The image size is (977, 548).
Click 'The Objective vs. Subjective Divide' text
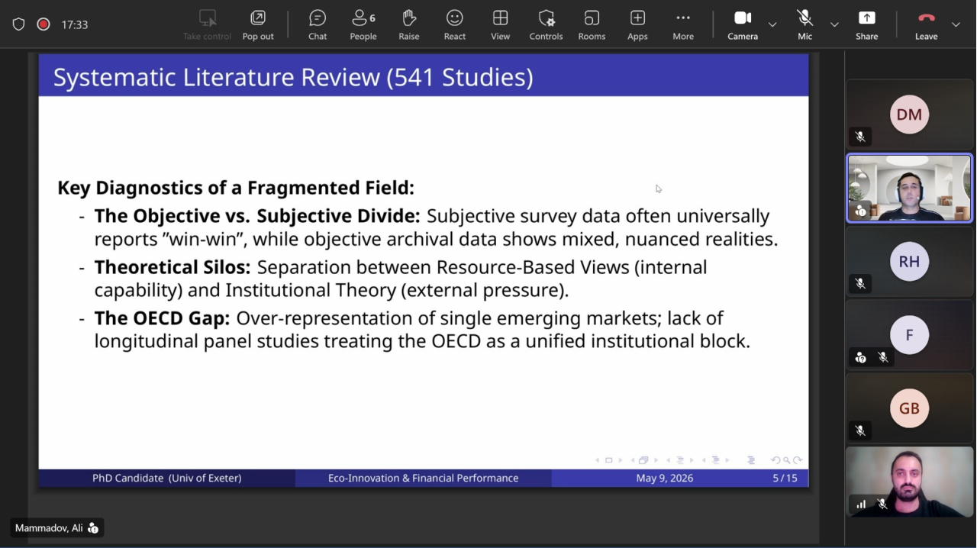(x=257, y=216)
